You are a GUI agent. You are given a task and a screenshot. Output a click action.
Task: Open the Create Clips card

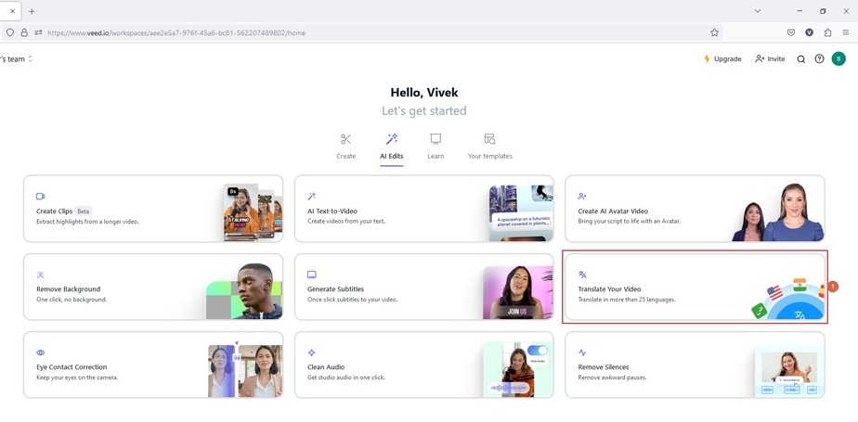153,209
